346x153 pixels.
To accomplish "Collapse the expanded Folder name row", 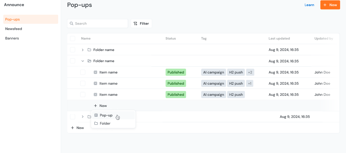I will 82,61.
